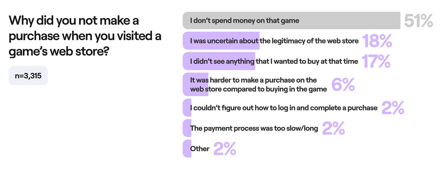Select 'The payment process was too slow/long' label
This screenshot has width=445, height=175.
pyautogui.click(x=254, y=128)
